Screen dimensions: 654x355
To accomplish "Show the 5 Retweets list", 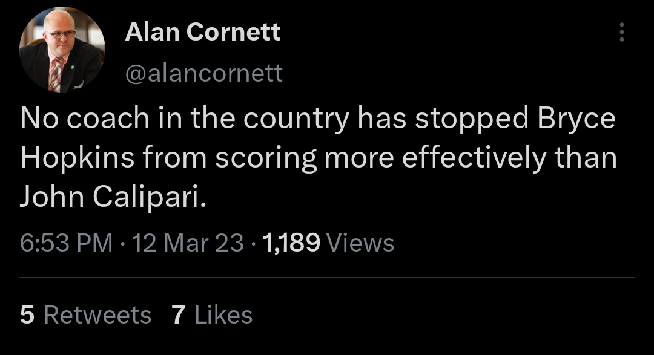I will coord(85,315).
